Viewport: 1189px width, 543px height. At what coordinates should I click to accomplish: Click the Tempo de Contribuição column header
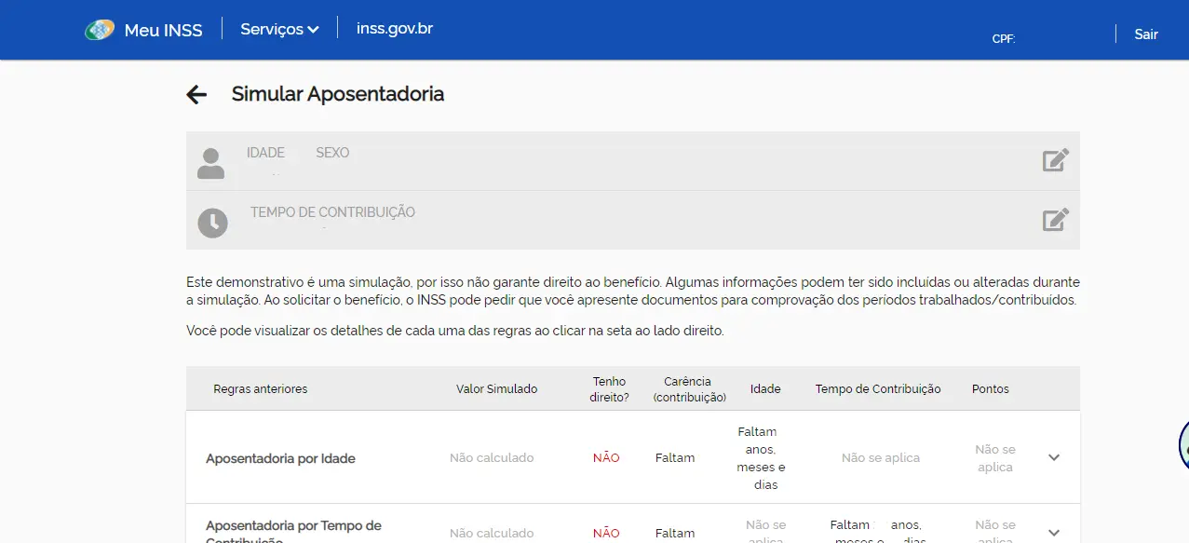(877, 388)
